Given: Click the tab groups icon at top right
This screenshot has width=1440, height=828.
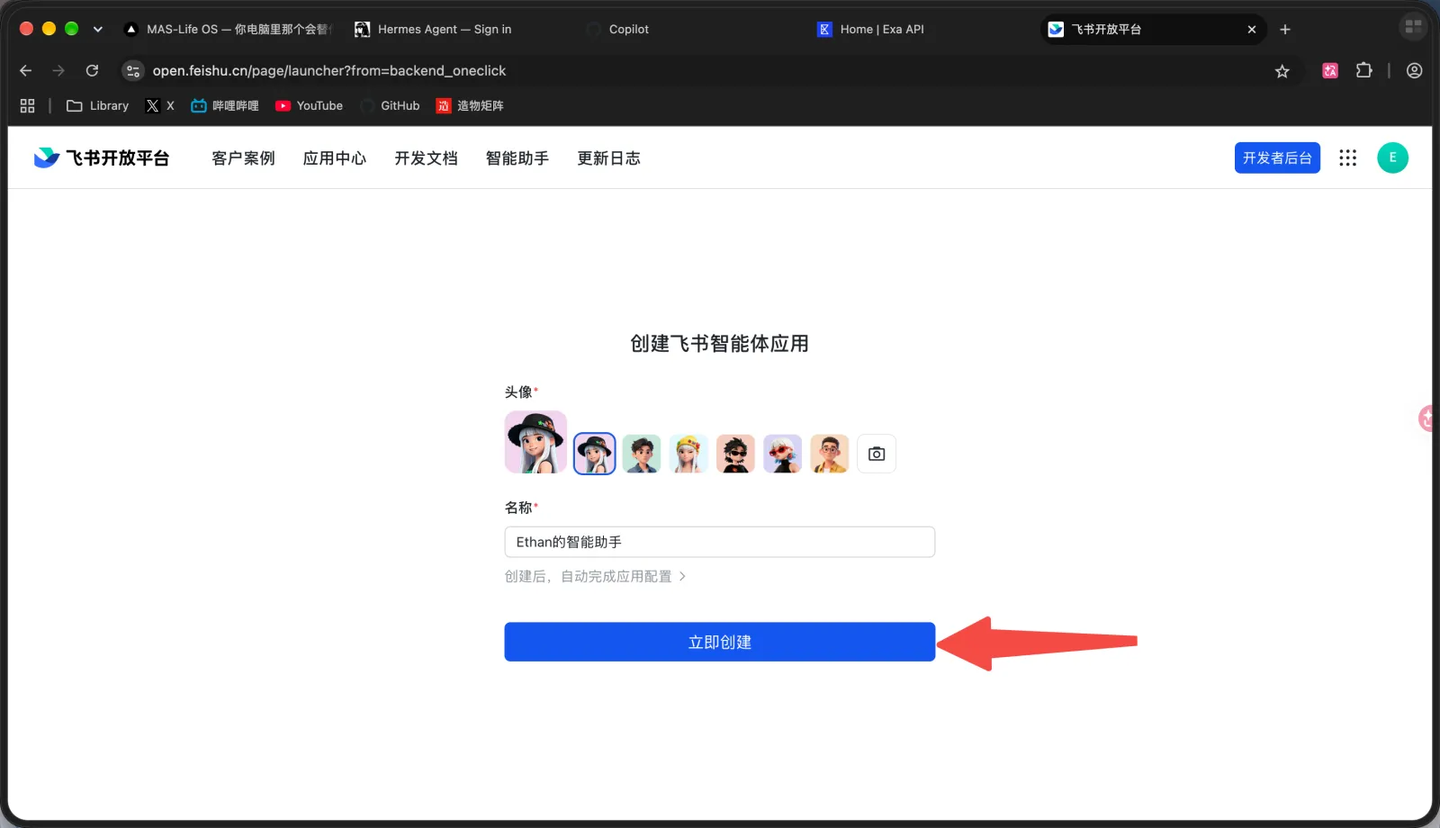Looking at the screenshot, I should click(1413, 27).
